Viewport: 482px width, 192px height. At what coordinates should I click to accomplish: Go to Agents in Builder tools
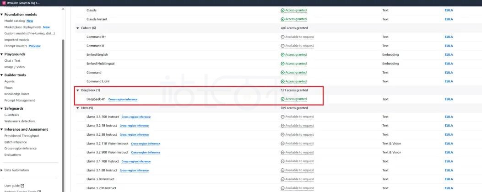(x=9, y=81)
